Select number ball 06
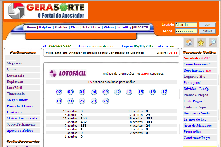Viewport: 221px width, 147px height. (x=94, y=92)
